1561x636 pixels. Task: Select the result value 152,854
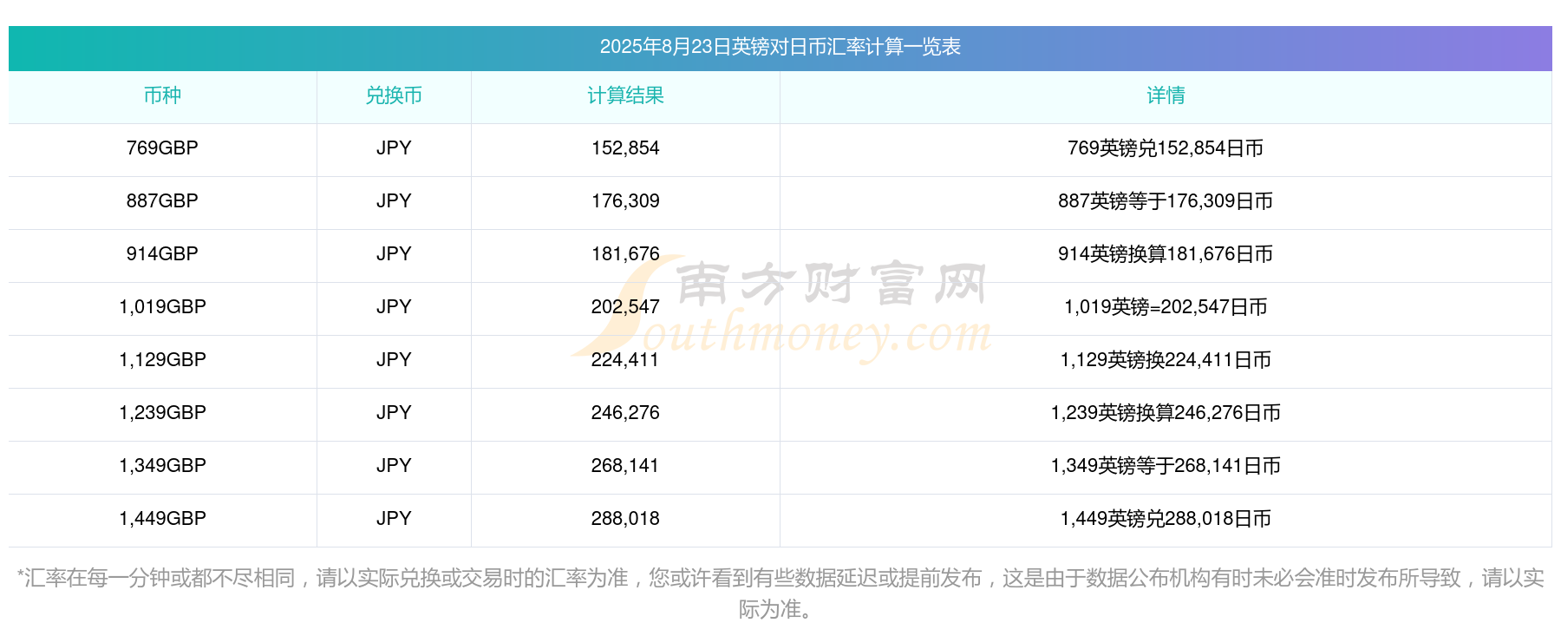(x=625, y=148)
